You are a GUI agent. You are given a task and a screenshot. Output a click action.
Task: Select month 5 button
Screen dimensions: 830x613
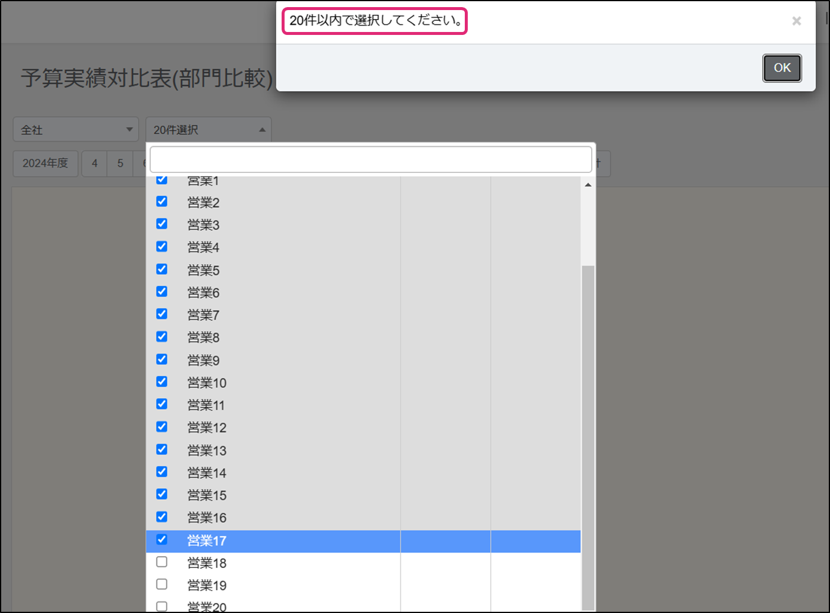tap(120, 163)
